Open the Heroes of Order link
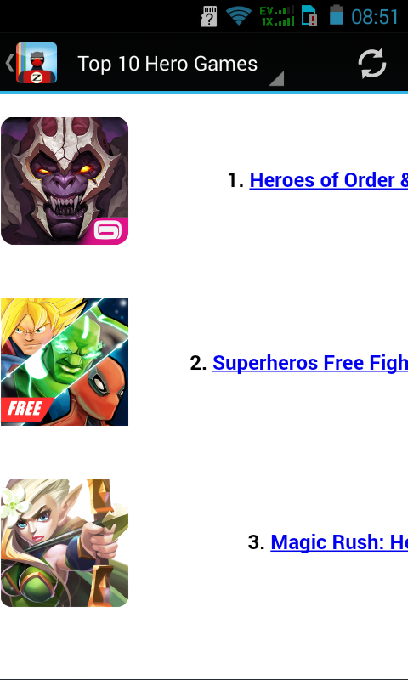 click(329, 180)
